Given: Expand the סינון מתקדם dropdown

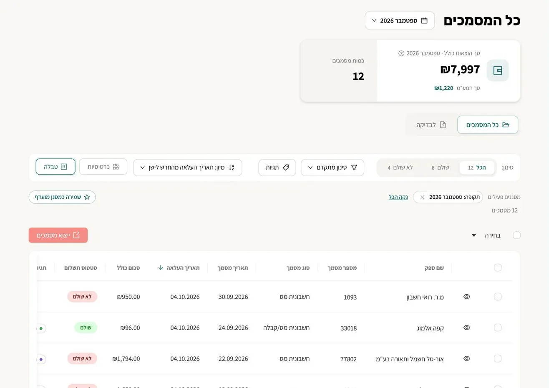Looking at the screenshot, I should pos(332,168).
